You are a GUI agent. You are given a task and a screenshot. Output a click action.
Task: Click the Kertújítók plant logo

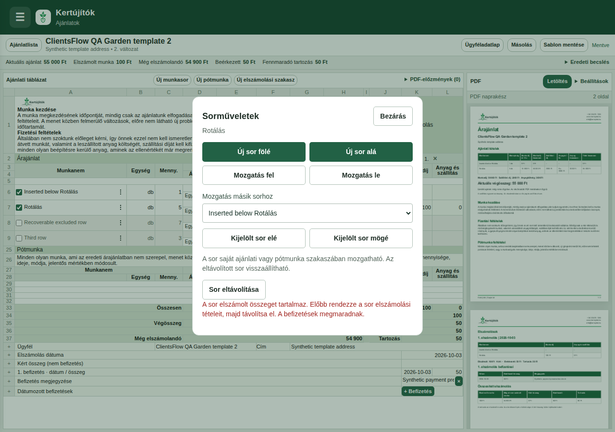(43, 17)
